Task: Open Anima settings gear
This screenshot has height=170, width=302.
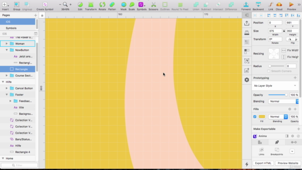Action: pyautogui.click(x=293, y=136)
